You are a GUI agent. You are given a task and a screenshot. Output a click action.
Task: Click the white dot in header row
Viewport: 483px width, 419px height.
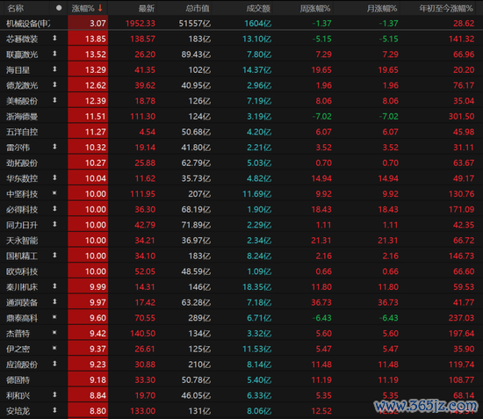coord(59,8)
